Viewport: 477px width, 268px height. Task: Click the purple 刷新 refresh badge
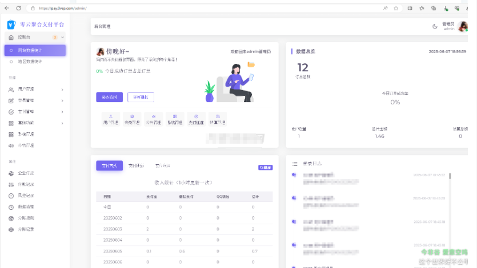[265, 168]
